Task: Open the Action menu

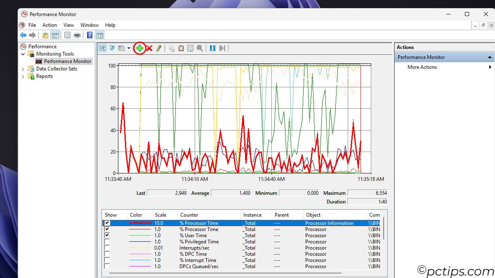Action: click(49, 25)
